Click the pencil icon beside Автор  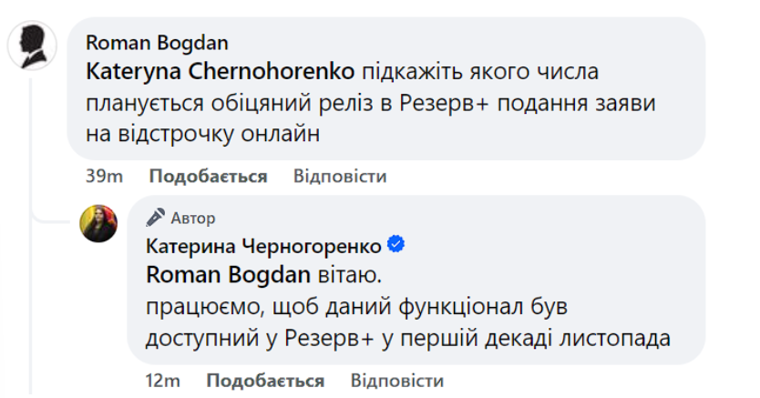coord(157,218)
